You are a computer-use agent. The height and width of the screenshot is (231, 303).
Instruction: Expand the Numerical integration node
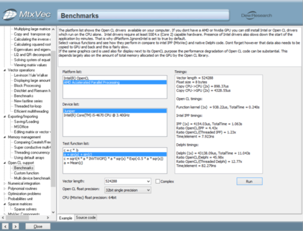(4, 184)
